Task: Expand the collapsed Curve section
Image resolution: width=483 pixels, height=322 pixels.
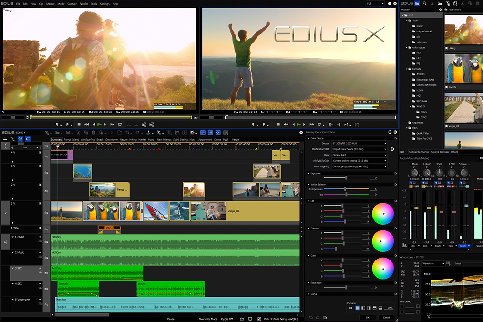Action: pyautogui.click(x=308, y=294)
